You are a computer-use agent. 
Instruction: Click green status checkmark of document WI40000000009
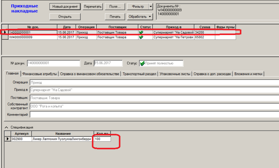(x=141, y=37)
